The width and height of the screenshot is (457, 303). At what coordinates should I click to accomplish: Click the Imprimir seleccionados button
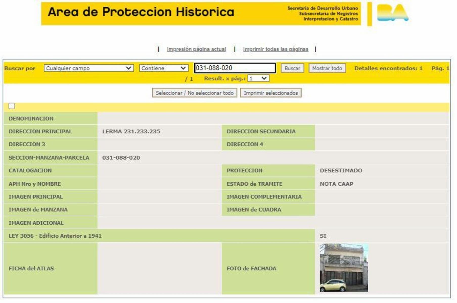[271, 93]
